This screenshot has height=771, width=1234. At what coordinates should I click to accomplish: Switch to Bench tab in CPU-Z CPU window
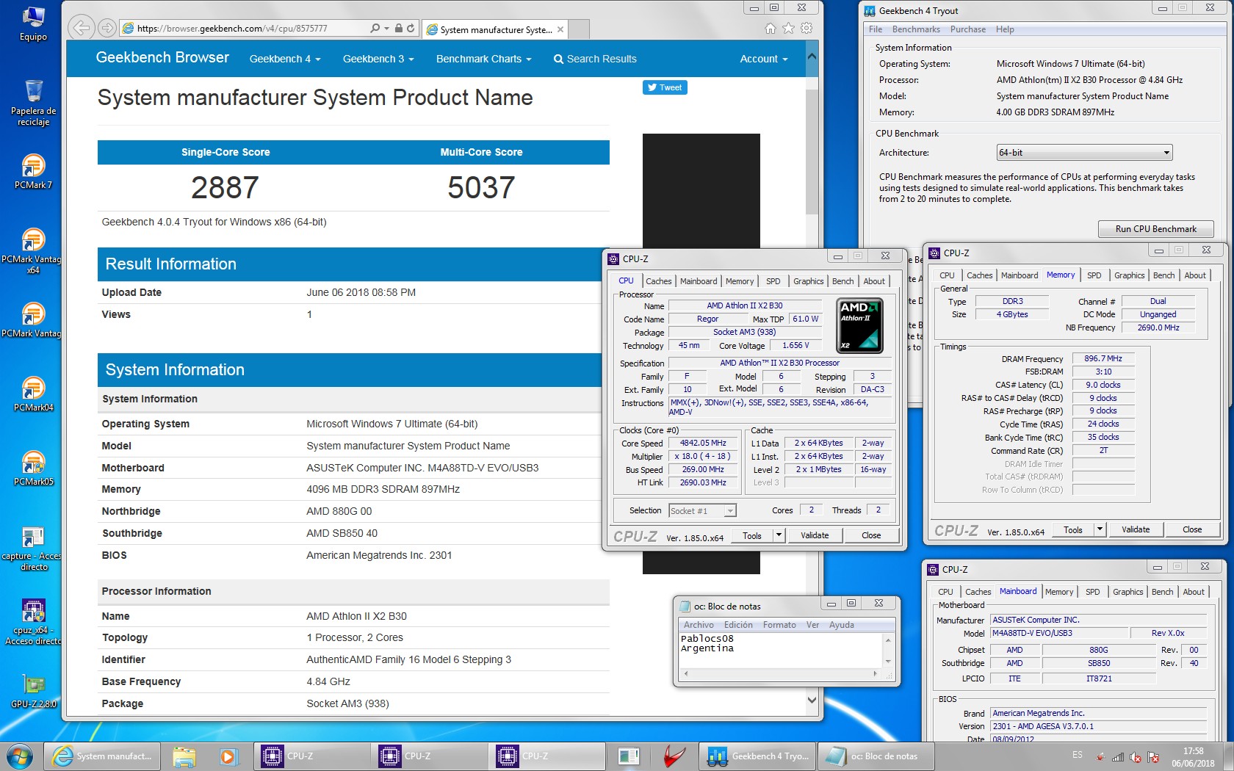pyautogui.click(x=842, y=281)
